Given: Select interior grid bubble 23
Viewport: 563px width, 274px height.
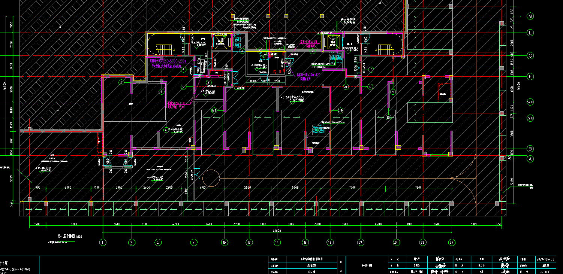Looking at the screenshot, I should click(393, 92).
